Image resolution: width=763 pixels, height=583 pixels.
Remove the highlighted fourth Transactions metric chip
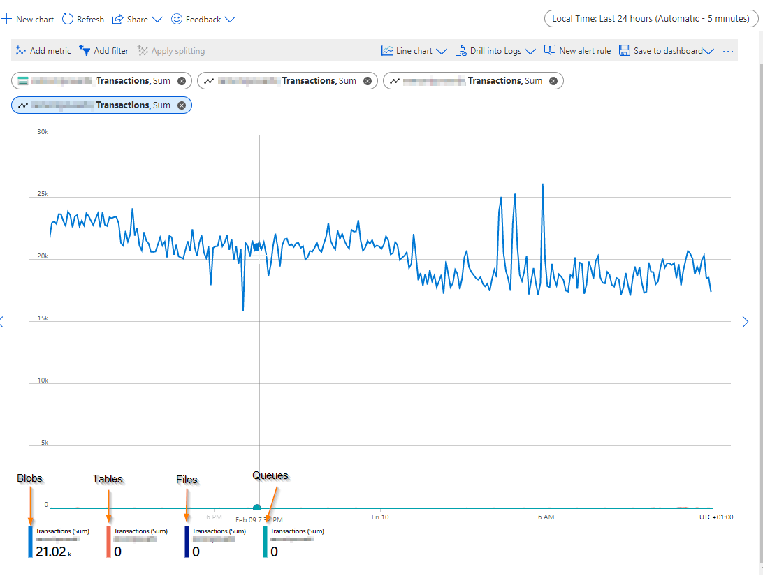182,105
